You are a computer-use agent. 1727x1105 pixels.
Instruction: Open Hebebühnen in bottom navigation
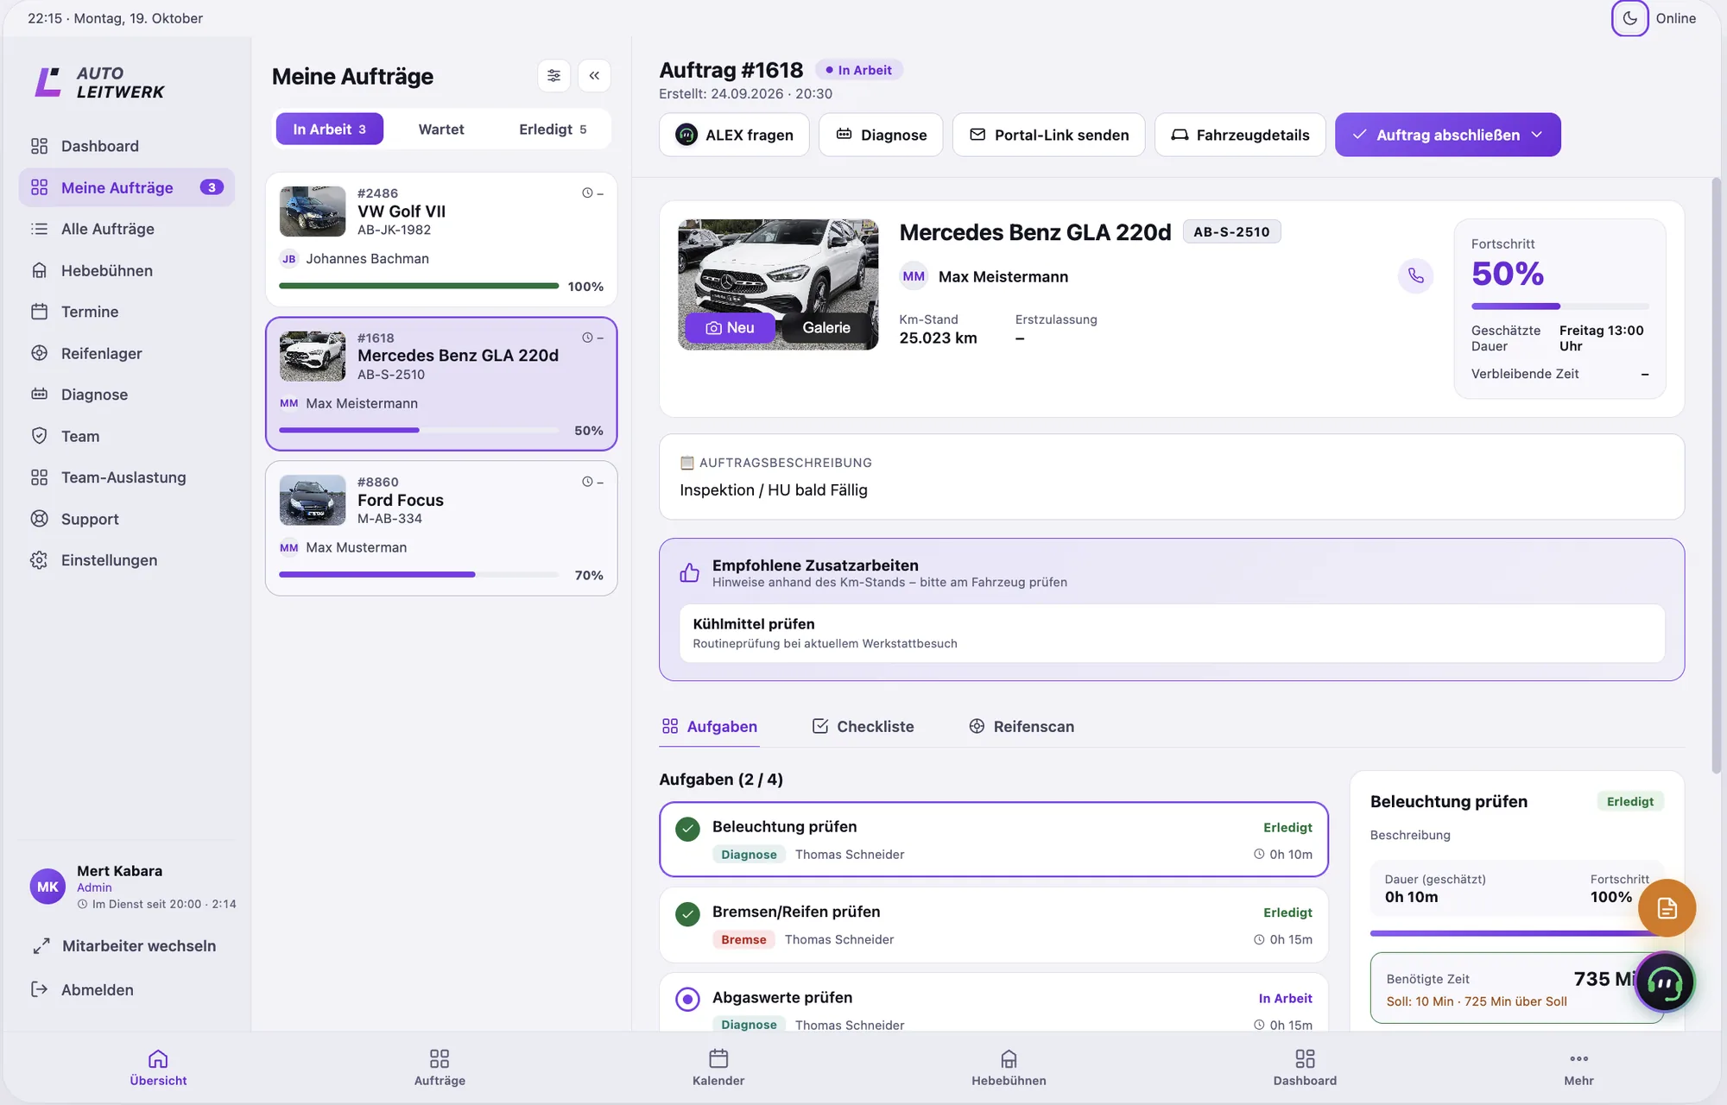(1009, 1067)
